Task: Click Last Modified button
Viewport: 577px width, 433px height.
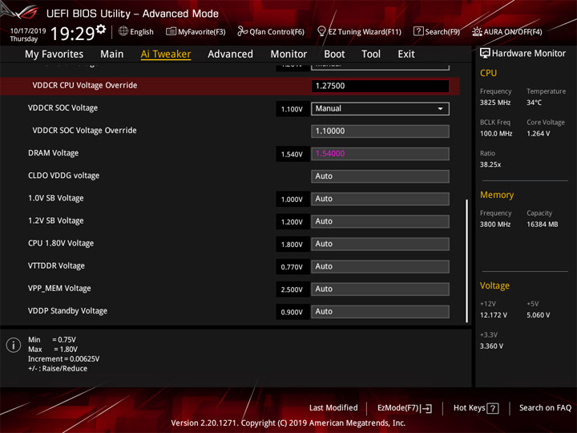Action: (x=333, y=407)
